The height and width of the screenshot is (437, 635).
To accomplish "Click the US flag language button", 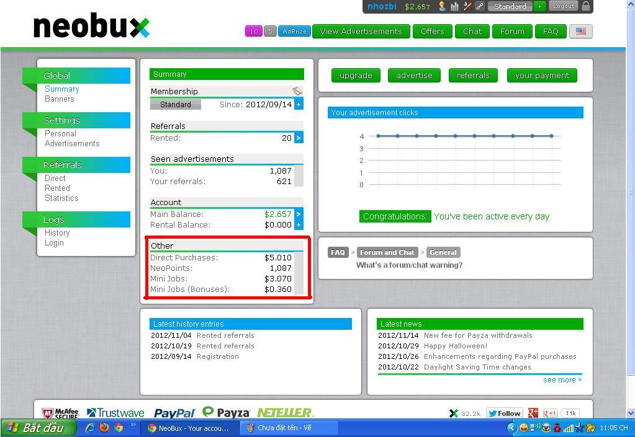I will pos(581,31).
